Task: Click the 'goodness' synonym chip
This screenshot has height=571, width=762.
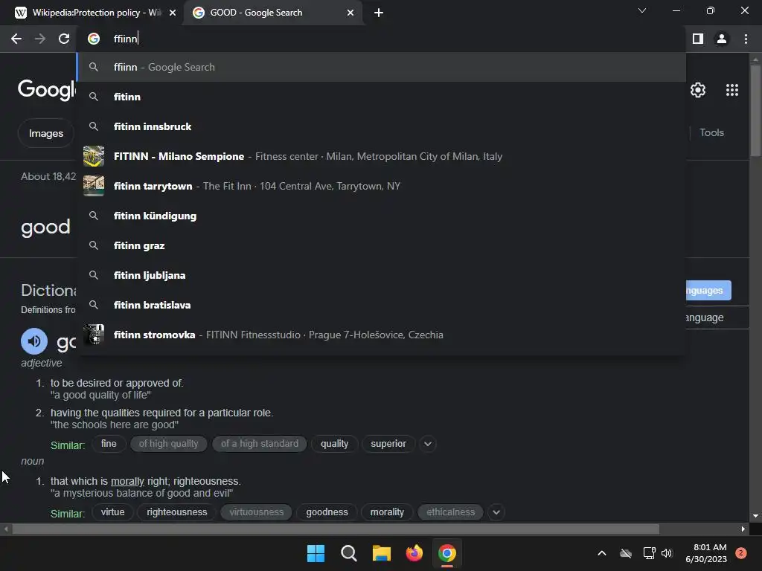Action: point(327,512)
